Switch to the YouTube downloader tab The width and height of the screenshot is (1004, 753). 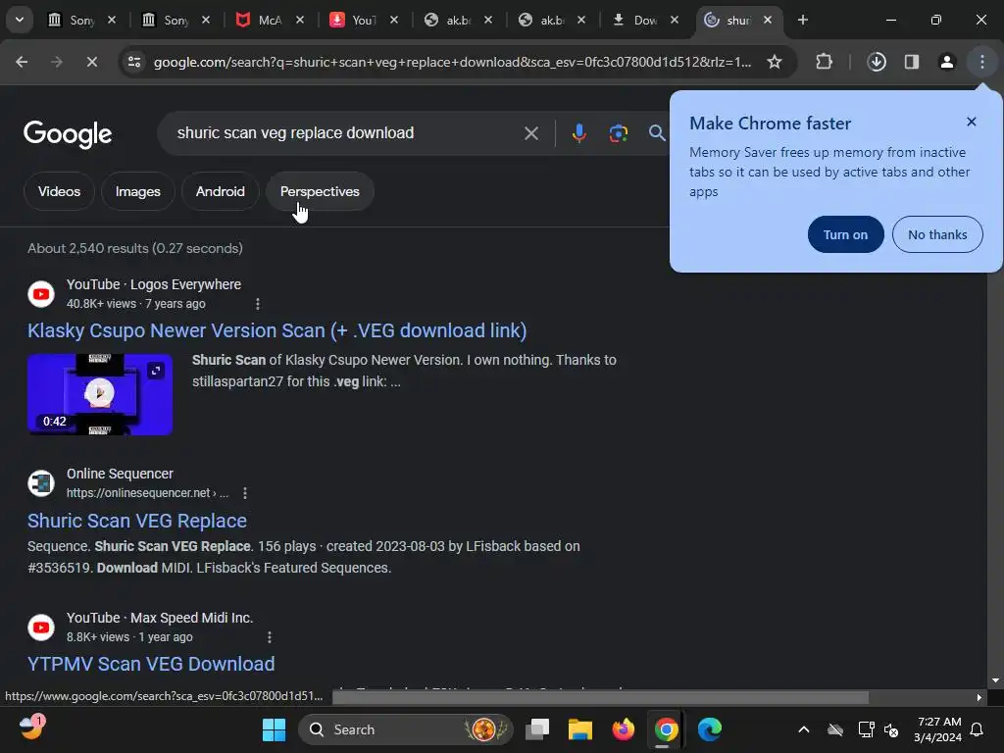tap(362, 21)
